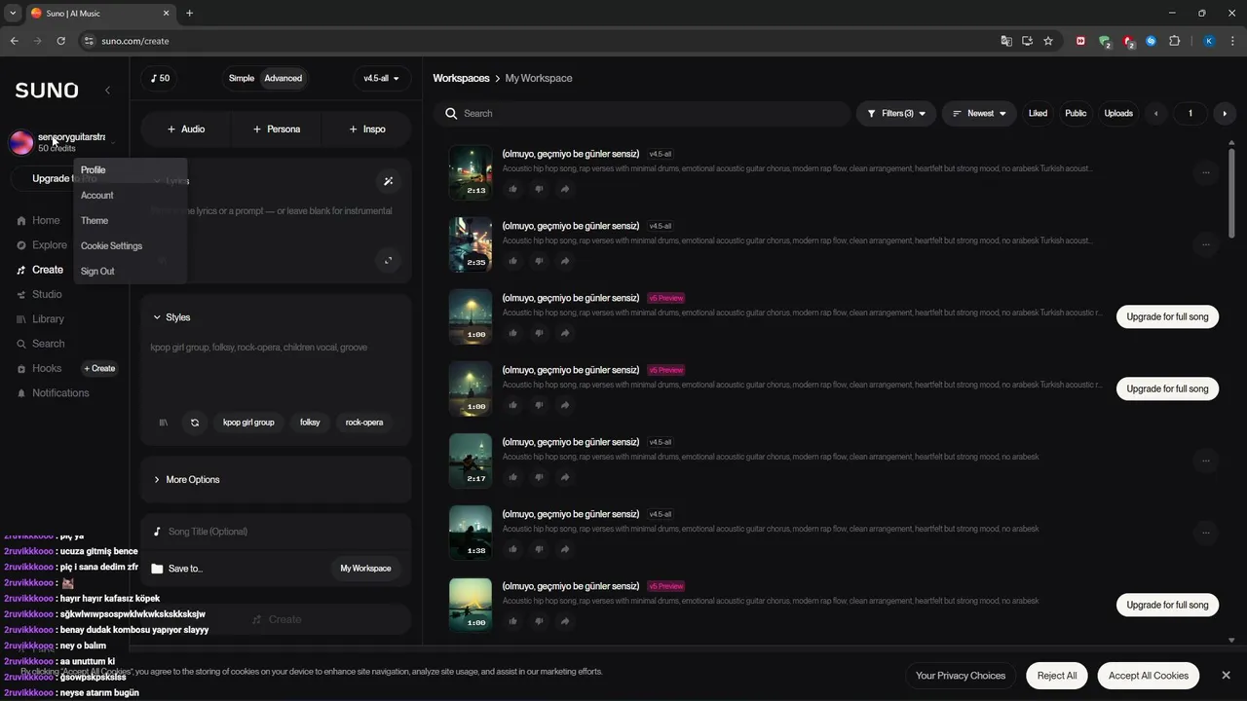Viewport: 1247px width, 701px height.
Task: Open more options for the 2:13 song
Action: [x=1205, y=173]
